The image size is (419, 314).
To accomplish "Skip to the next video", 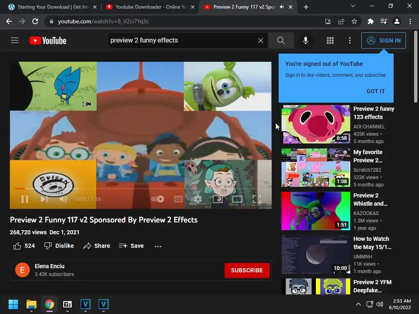I will click(x=44, y=199).
